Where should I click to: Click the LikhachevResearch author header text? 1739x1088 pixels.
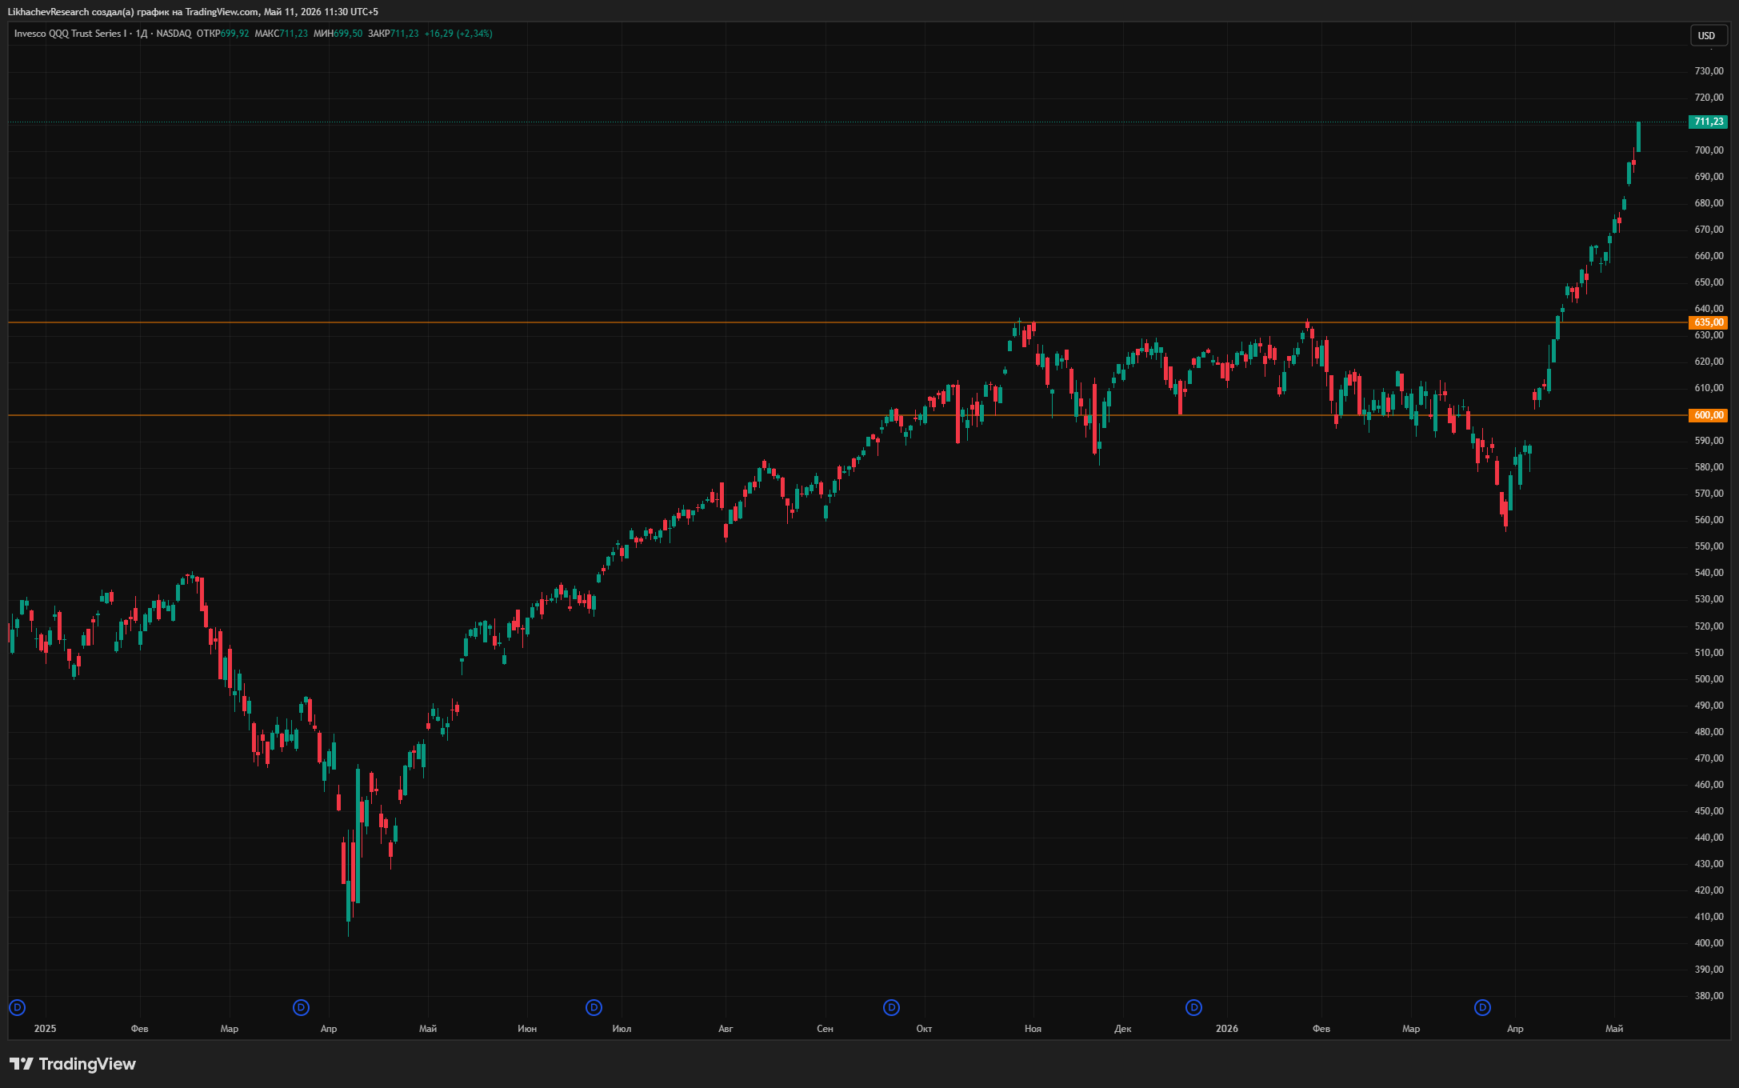tap(193, 12)
